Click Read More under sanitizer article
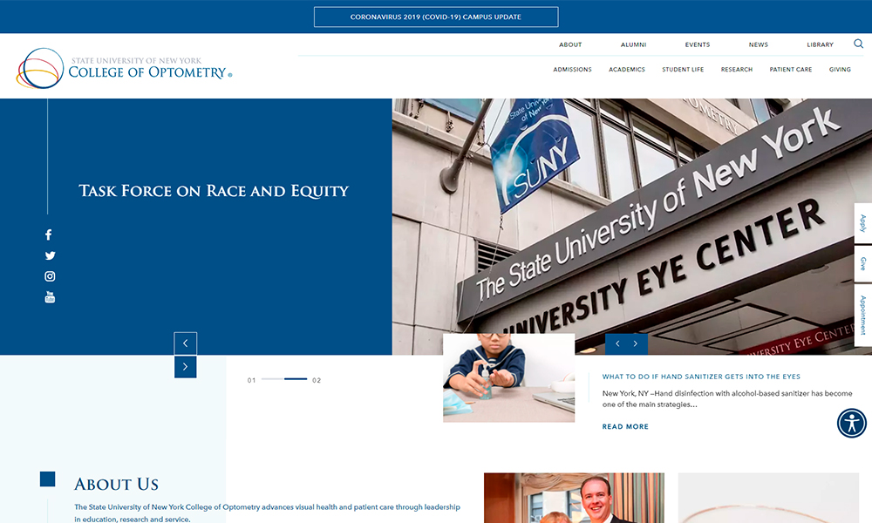Screen dimensions: 872x523 pyautogui.click(x=625, y=427)
